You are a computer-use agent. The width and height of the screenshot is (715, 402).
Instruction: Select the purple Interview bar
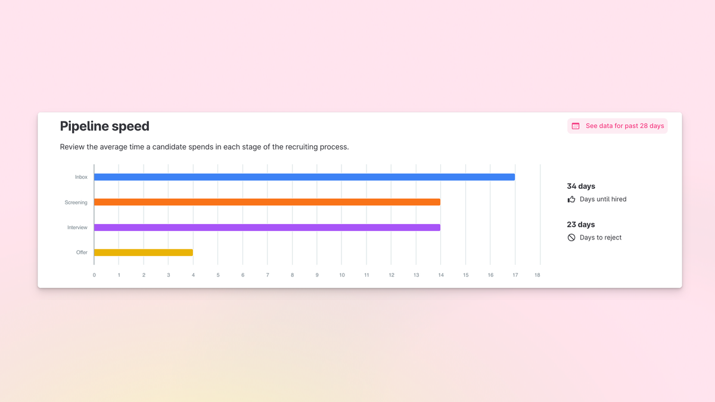click(x=267, y=228)
